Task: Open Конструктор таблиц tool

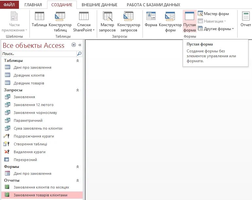Action: (60, 21)
